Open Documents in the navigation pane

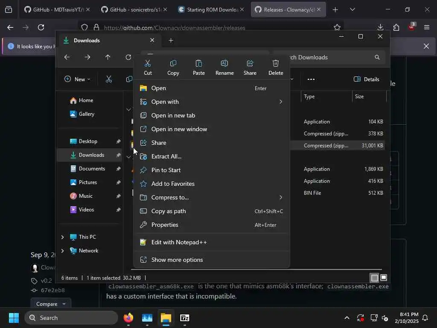(x=90, y=169)
